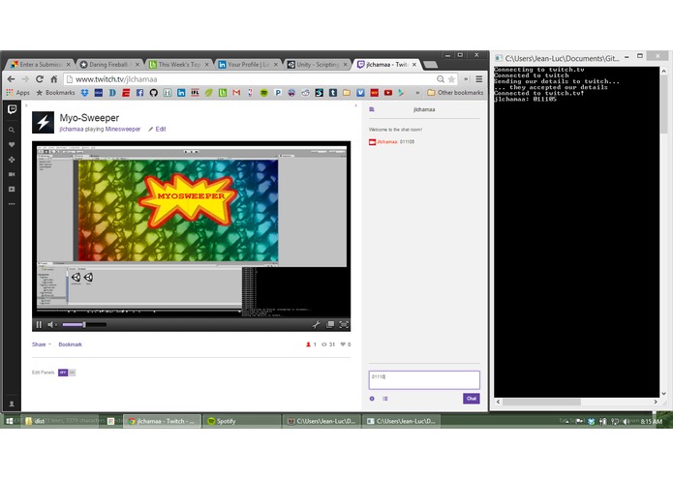Open the Reddit bookmark icon
Screen dimensions: 673x478
point(305,93)
